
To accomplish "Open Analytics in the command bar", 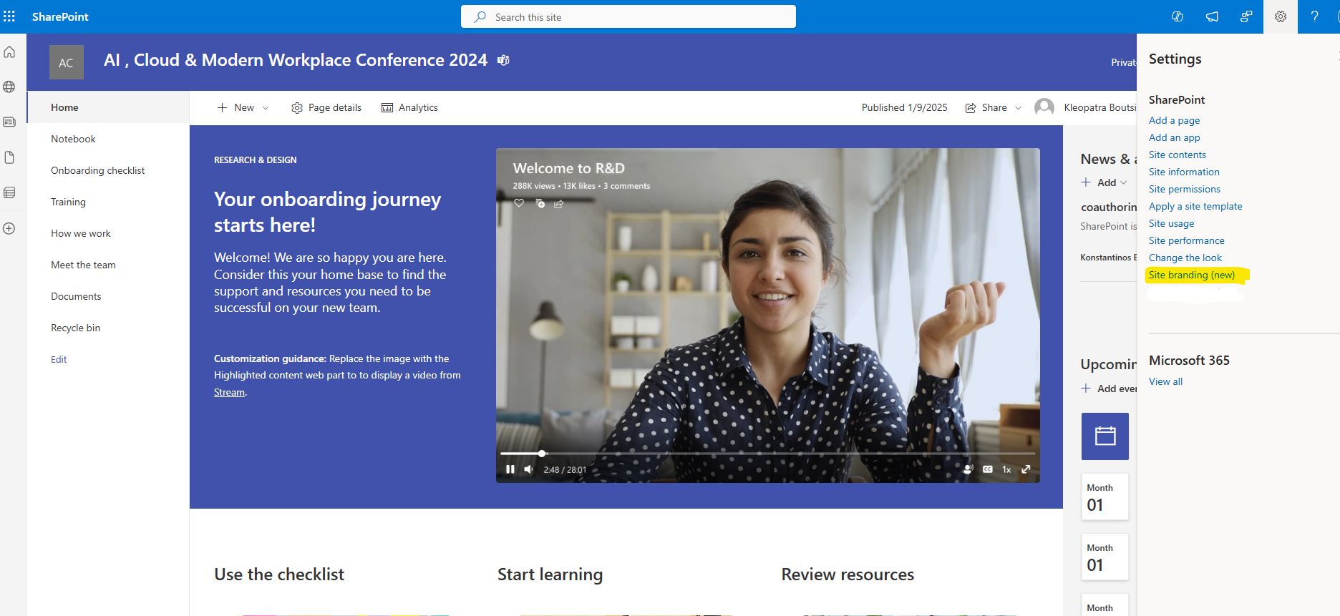I will (x=409, y=107).
